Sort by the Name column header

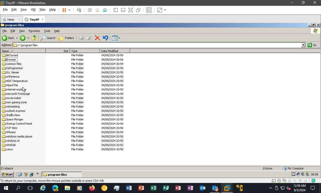coord(23,51)
